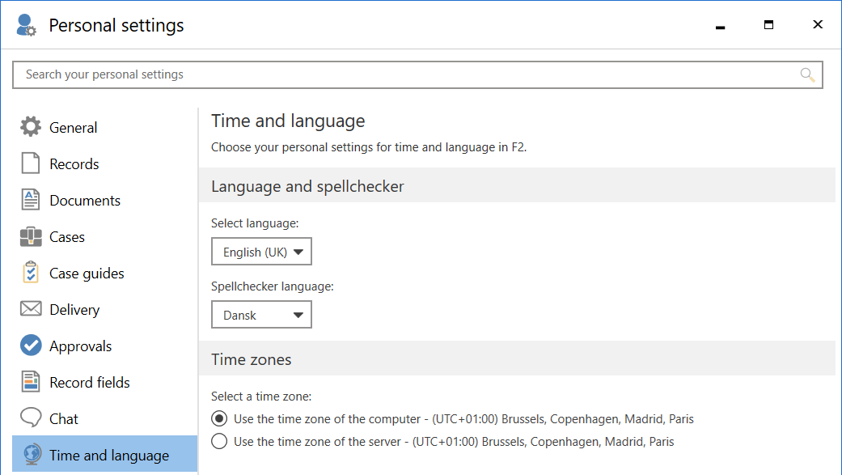Click the Cases briefcase icon
This screenshot has width=842, height=475.
click(x=31, y=236)
